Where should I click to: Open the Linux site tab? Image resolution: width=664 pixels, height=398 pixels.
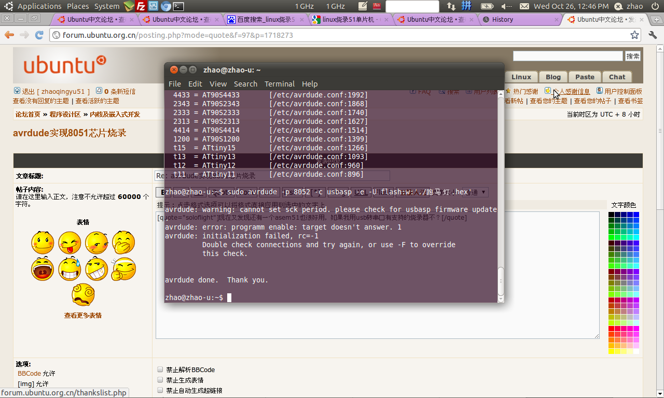(521, 77)
